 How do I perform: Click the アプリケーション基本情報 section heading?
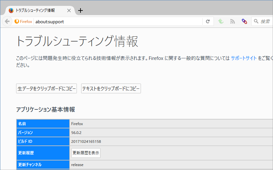click(x=45, y=110)
